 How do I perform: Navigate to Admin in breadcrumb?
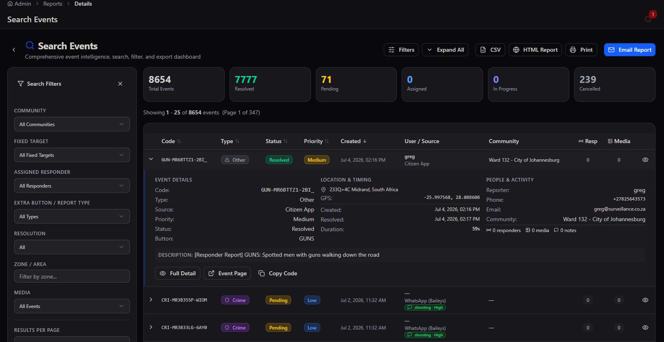pyautogui.click(x=23, y=4)
